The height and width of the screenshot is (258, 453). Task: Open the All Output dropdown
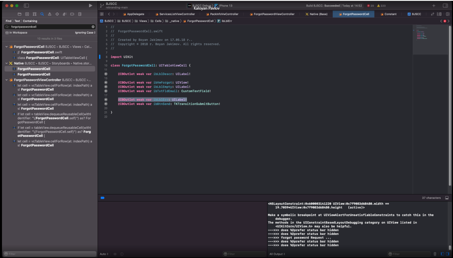coord(277,254)
